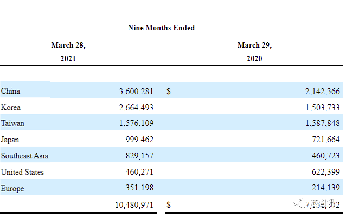
Task: Select the March 28, 2021 column header
Action: click(68, 52)
